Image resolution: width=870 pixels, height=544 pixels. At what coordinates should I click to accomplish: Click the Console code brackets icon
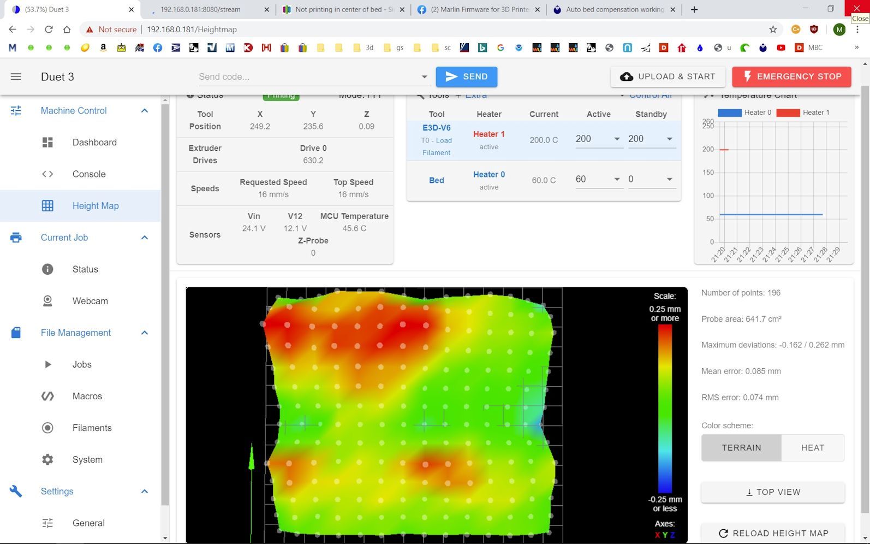[47, 174]
